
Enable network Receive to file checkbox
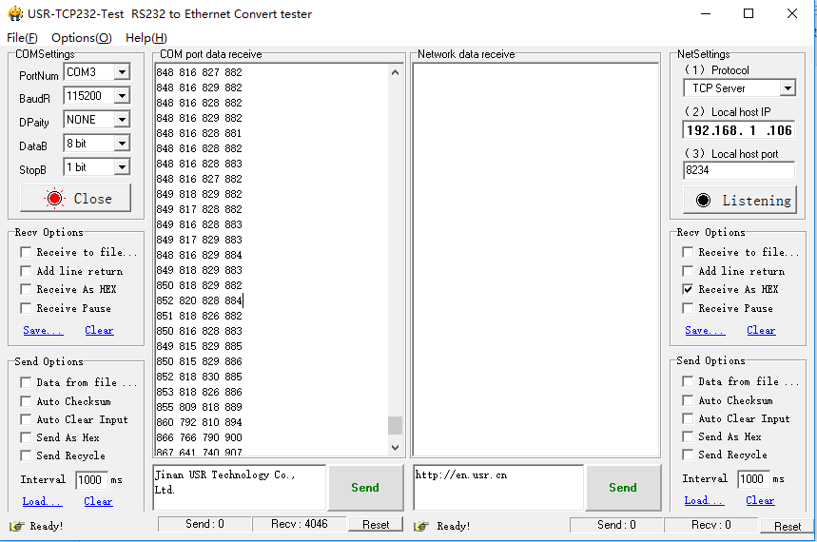click(x=688, y=252)
